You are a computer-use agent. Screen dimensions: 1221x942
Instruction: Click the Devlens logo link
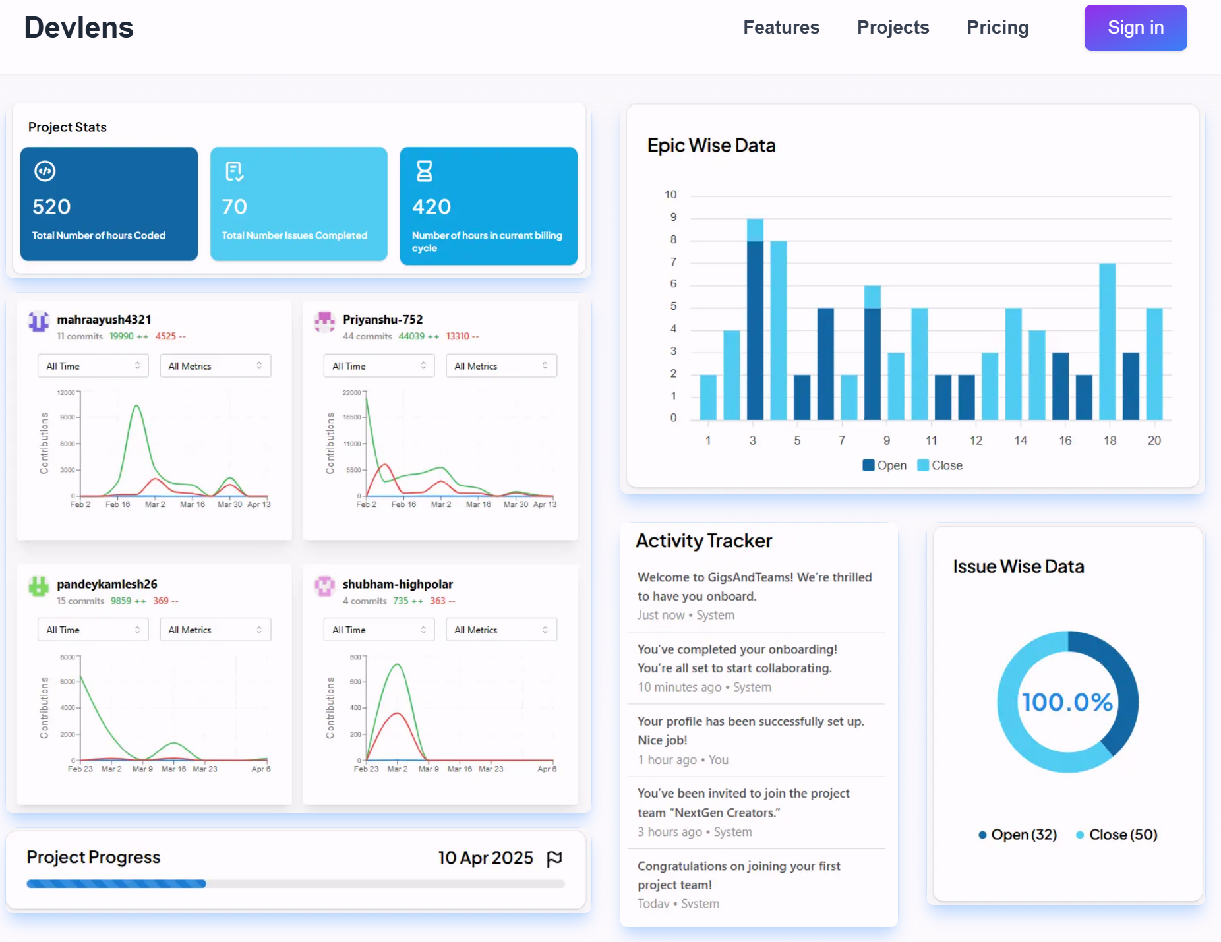tap(79, 28)
